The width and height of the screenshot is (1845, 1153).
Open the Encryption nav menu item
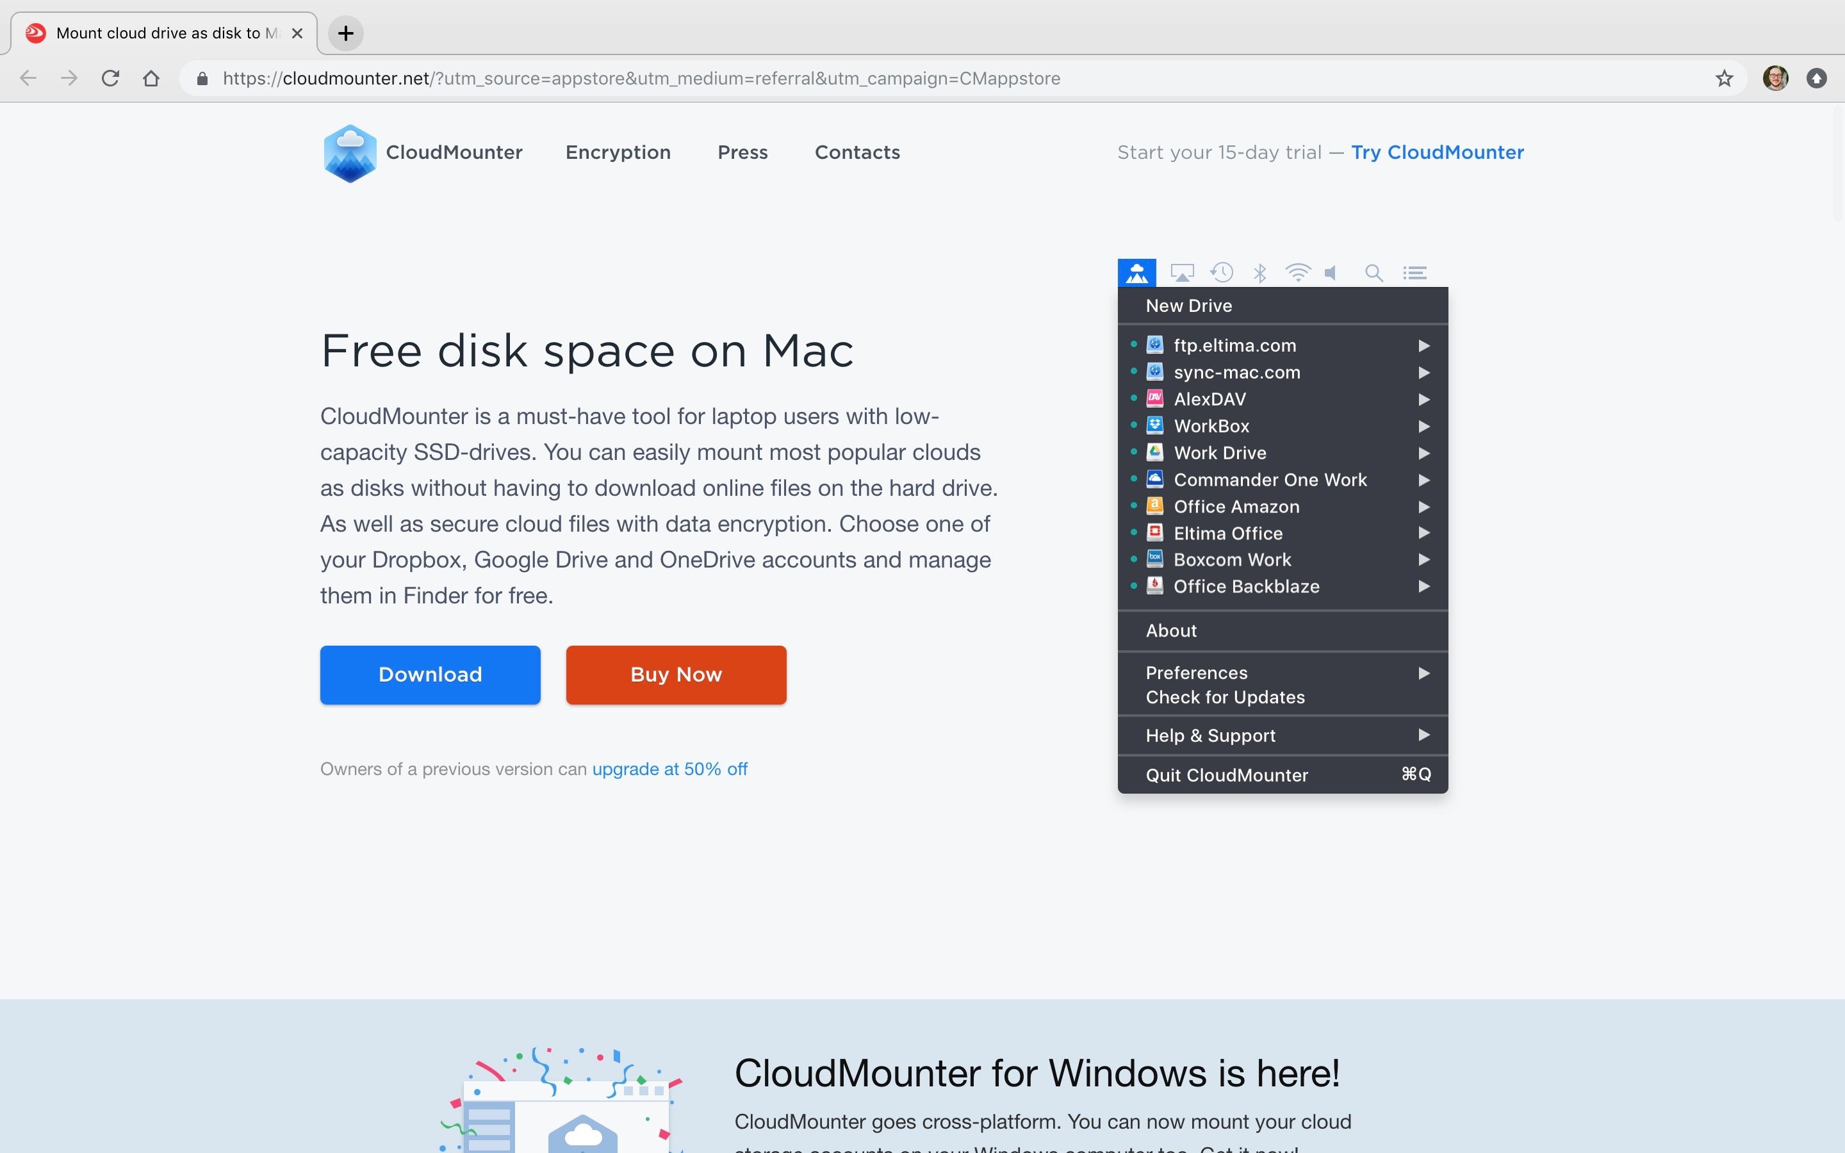tap(618, 152)
